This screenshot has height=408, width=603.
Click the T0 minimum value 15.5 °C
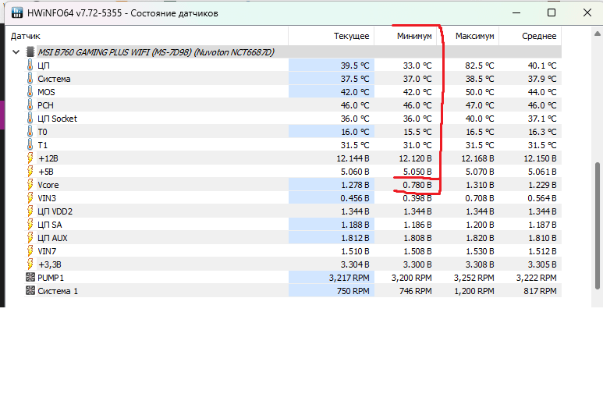click(417, 132)
